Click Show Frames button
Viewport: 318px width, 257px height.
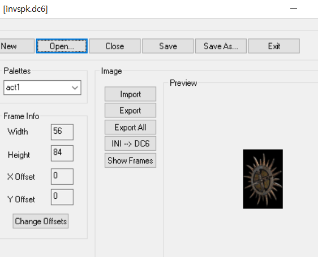point(130,160)
